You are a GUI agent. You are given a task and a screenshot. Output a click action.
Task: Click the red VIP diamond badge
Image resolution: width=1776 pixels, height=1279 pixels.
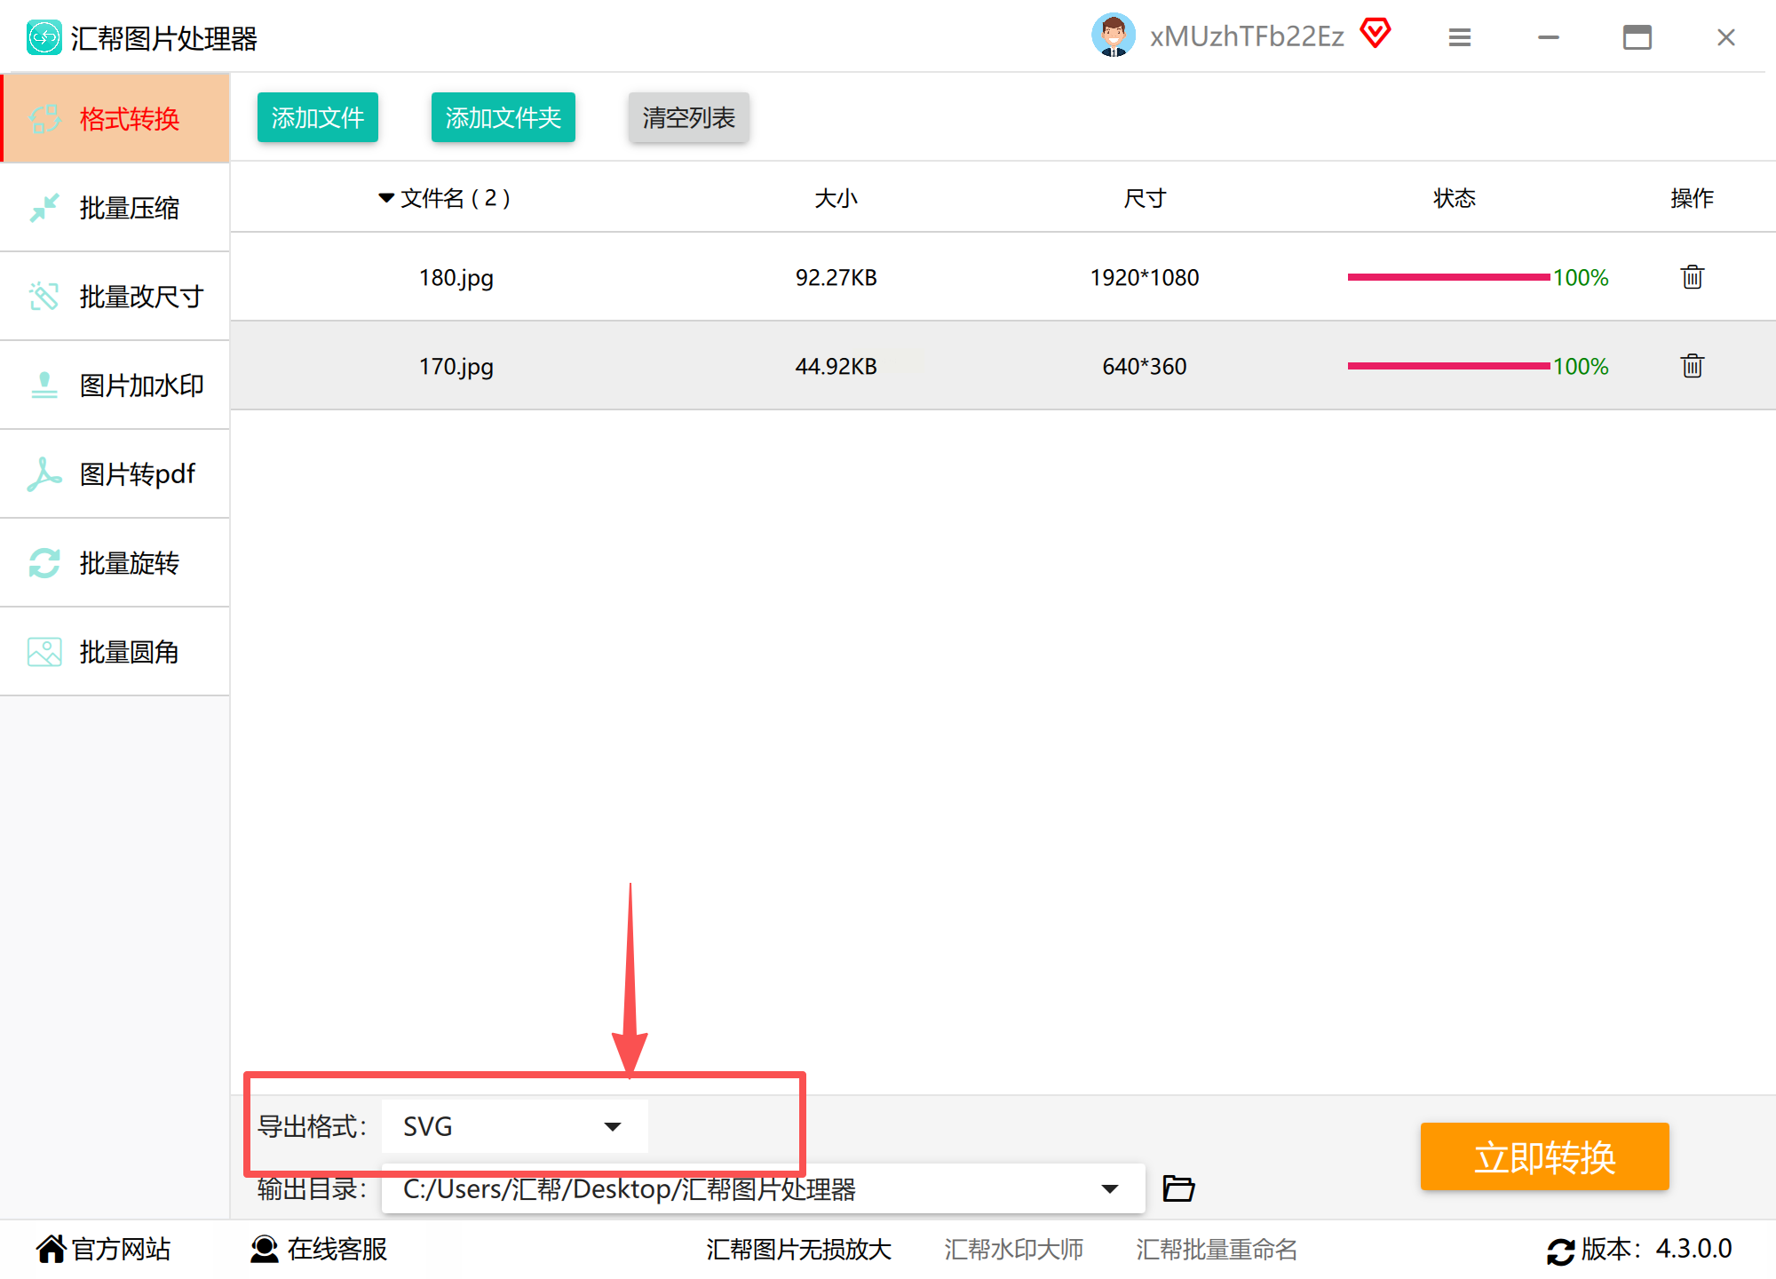click(x=1376, y=35)
